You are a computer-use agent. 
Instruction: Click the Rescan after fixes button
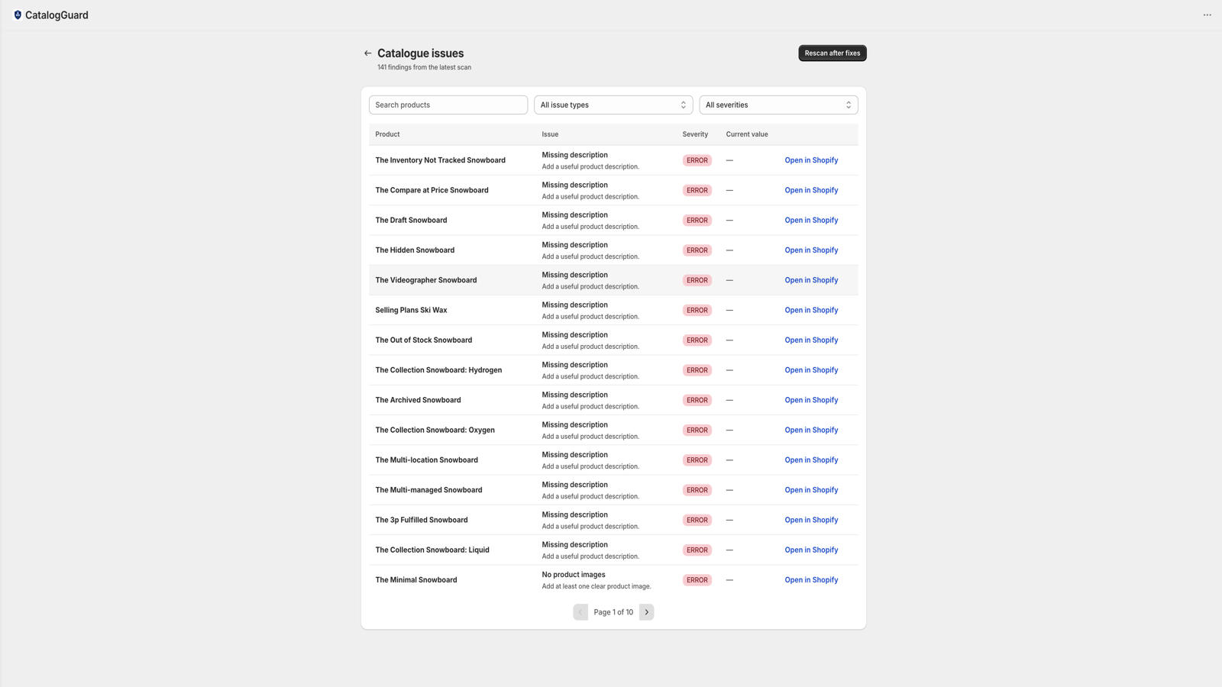pyautogui.click(x=832, y=53)
